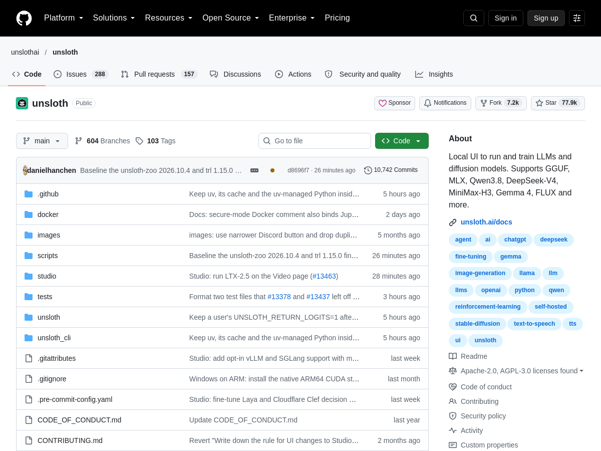Image resolution: width=601 pixels, height=451 pixels.
Task: Switch to the Discussions tab
Action: click(235, 74)
